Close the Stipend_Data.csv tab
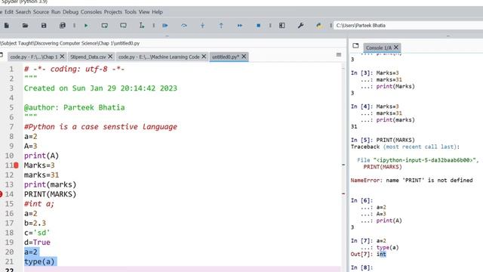This screenshot has height=272, width=483. coord(110,57)
